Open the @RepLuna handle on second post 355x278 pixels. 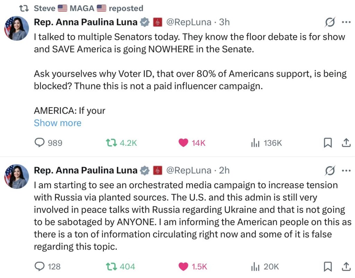[189, 170]
